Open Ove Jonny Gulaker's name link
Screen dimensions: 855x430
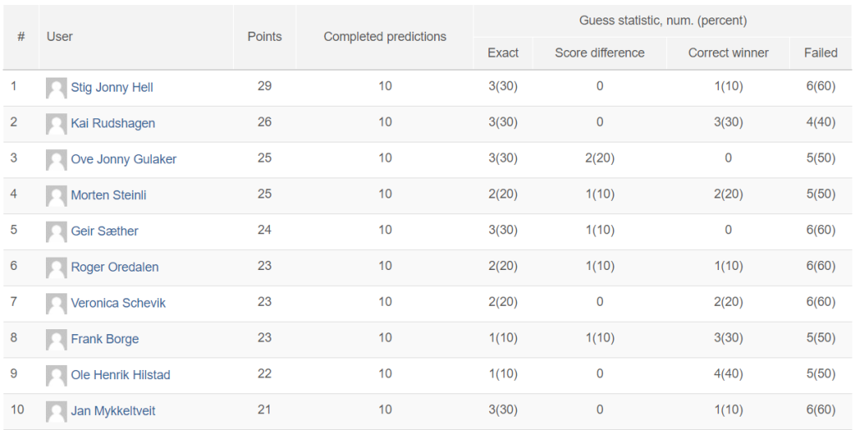coord(124,159)
